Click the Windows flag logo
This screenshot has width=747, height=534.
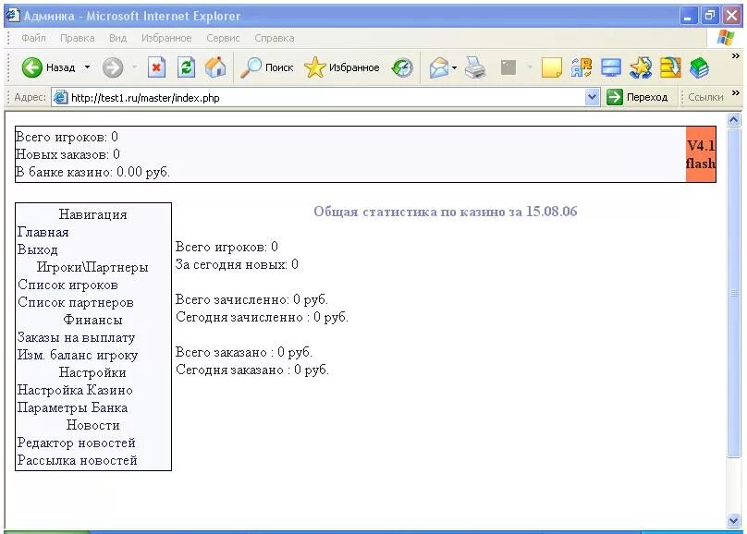pyautogui.click(x=726, y=38)
